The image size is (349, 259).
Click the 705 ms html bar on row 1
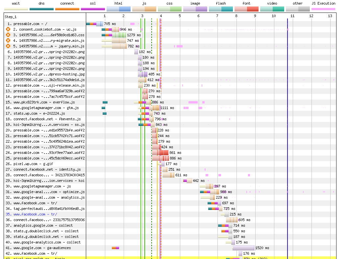click(99, 24)
